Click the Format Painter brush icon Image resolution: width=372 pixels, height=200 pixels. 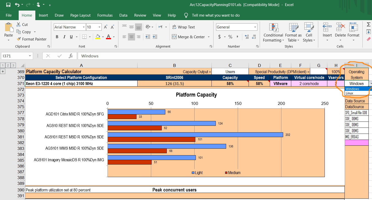tap(19, 39)
